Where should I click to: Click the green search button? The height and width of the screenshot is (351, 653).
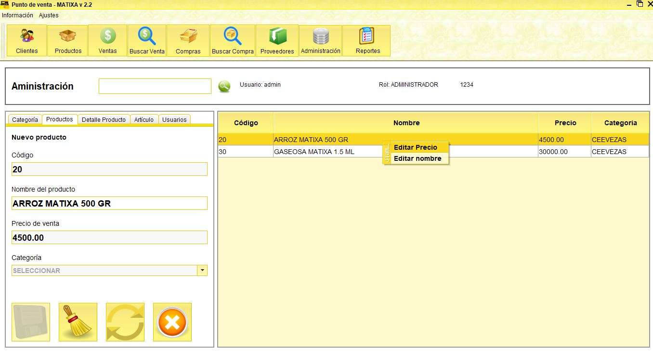point(224,86)
